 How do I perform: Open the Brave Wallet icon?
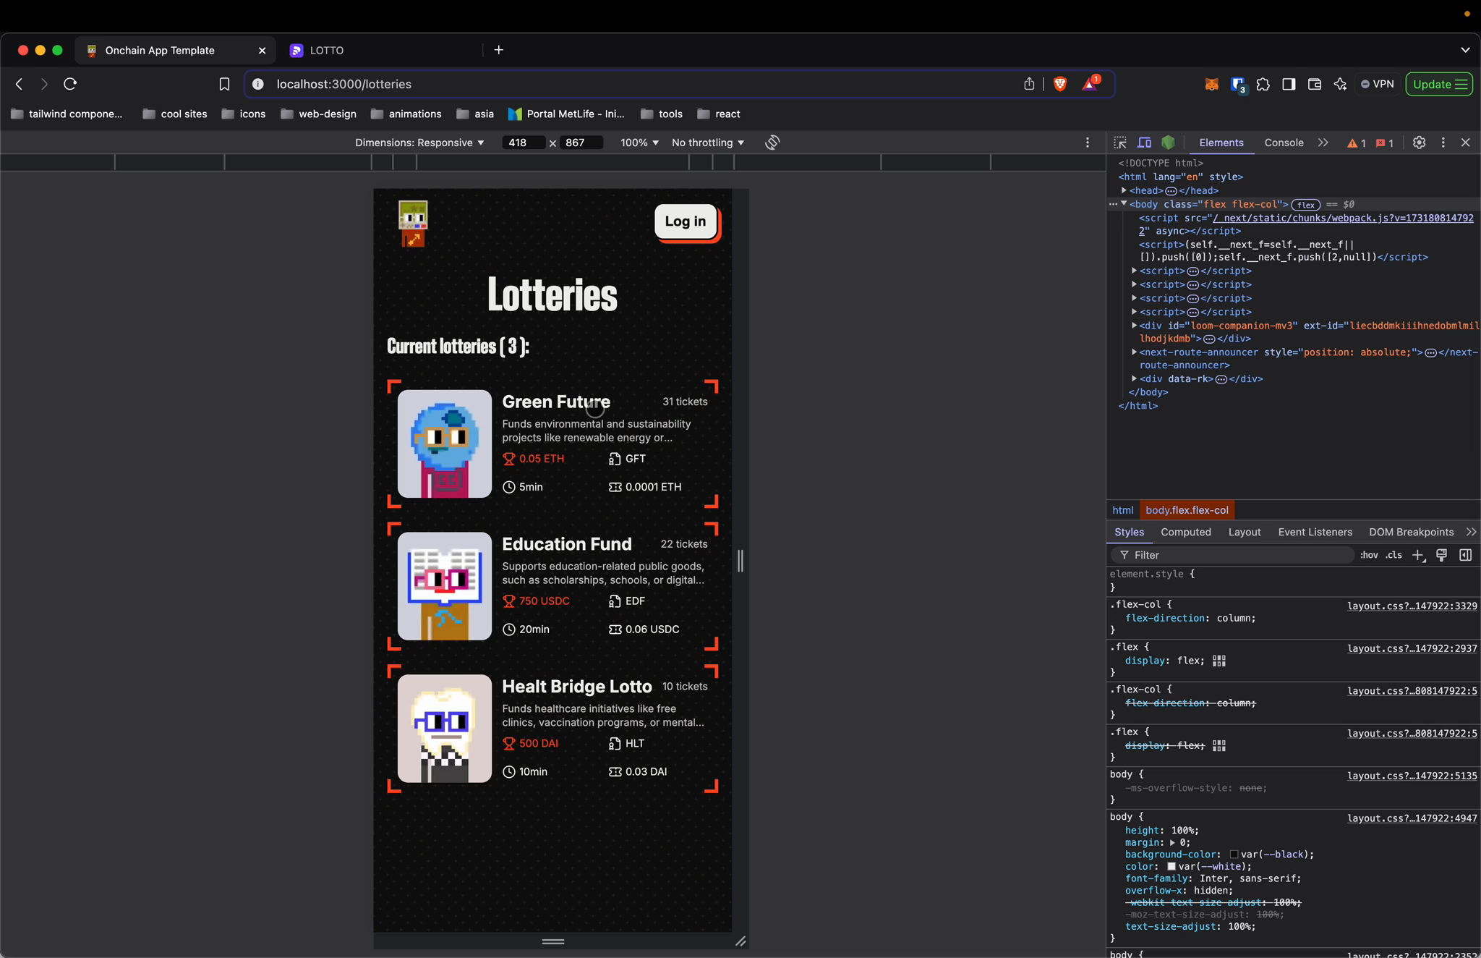(x=1315, y=84)
